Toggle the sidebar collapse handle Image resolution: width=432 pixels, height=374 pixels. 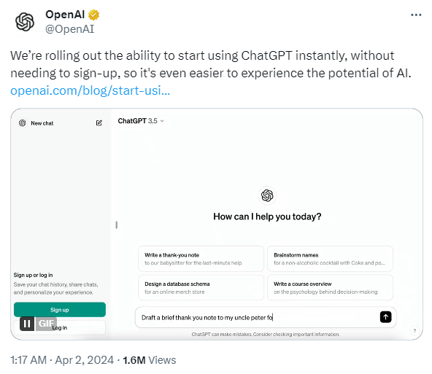117,225
